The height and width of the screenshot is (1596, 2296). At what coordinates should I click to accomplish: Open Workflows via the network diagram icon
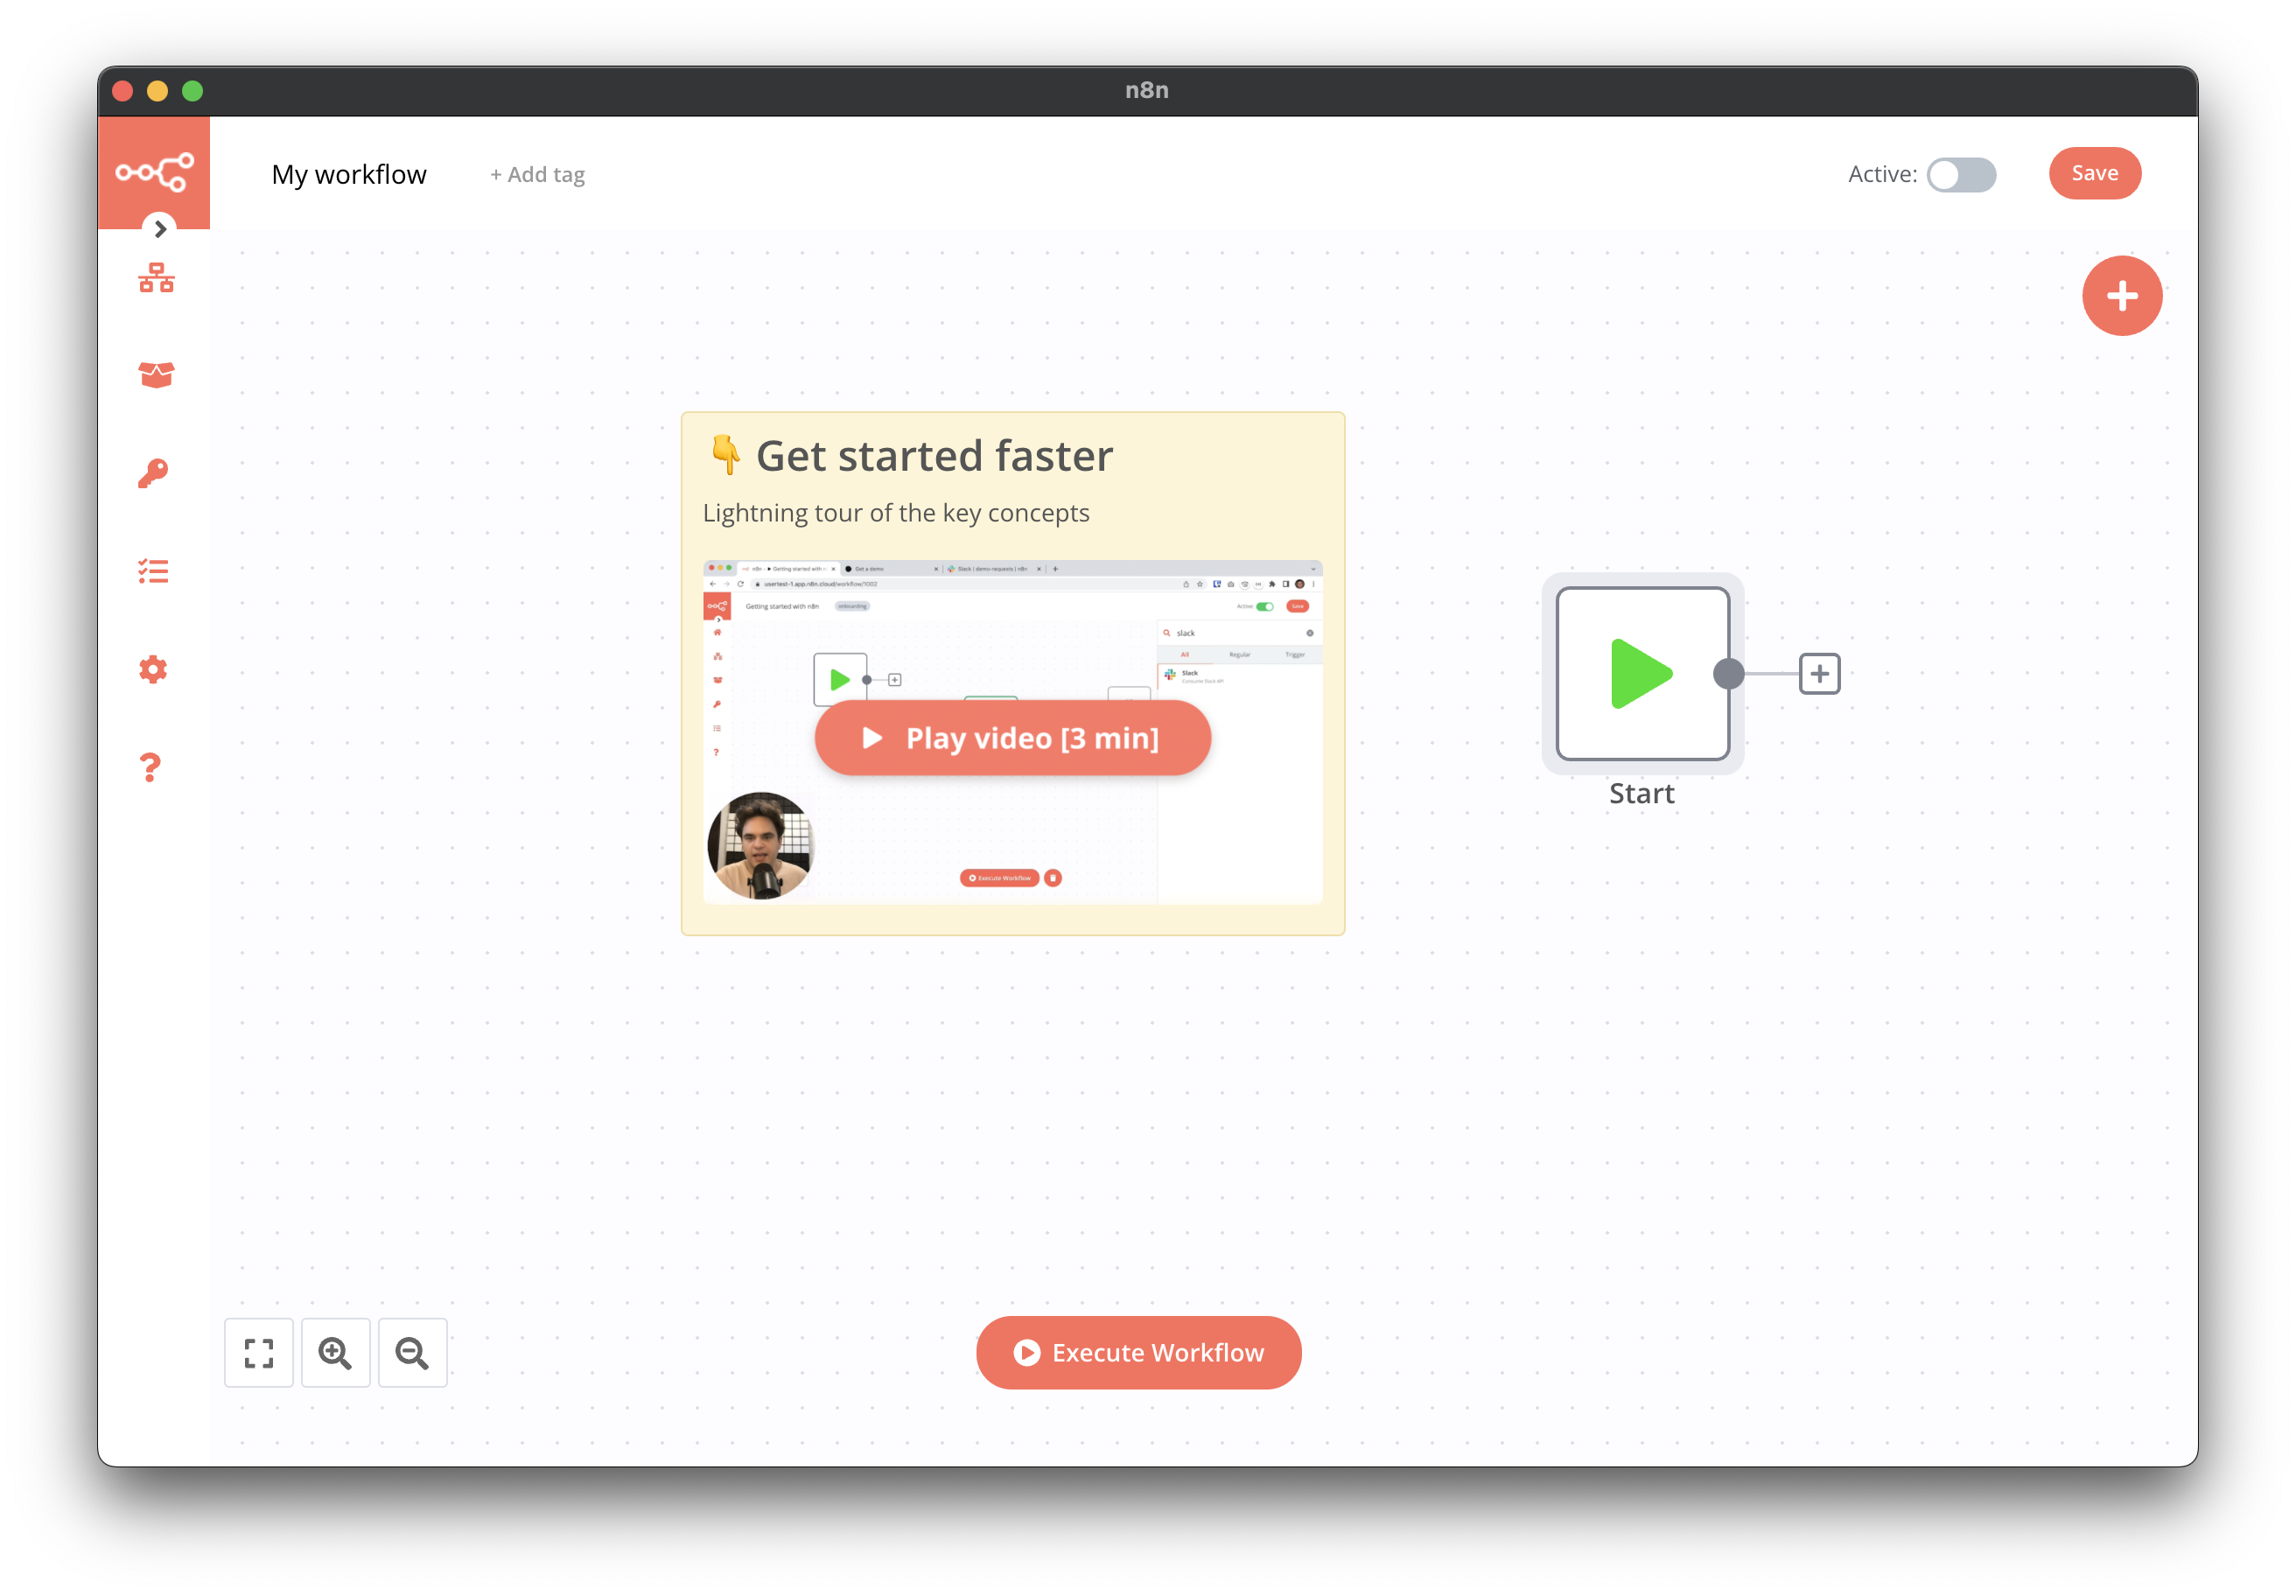[156, 278]
